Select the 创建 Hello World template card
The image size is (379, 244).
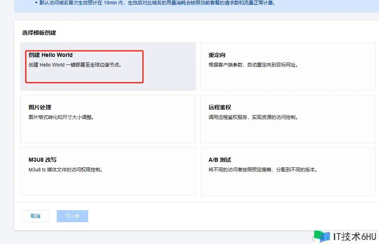(x=108, y=66)
